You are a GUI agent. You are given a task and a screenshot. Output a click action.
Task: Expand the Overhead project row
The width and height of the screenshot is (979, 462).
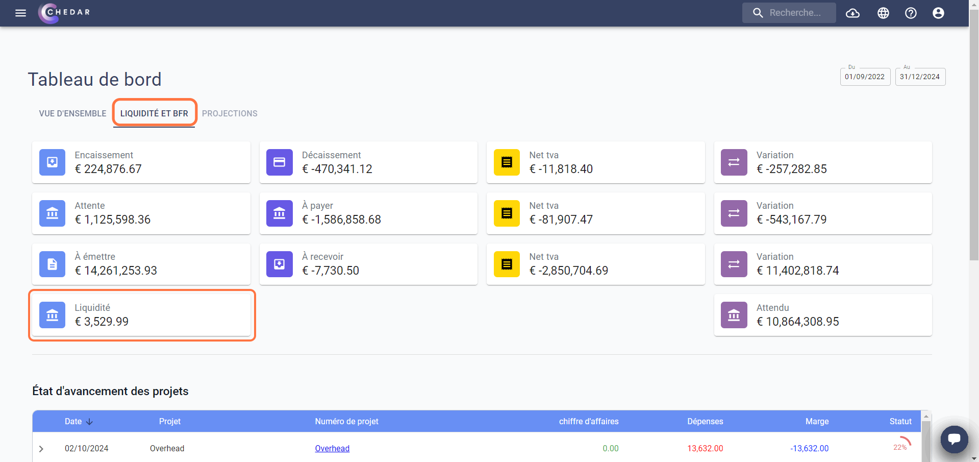tap(41, 449)
